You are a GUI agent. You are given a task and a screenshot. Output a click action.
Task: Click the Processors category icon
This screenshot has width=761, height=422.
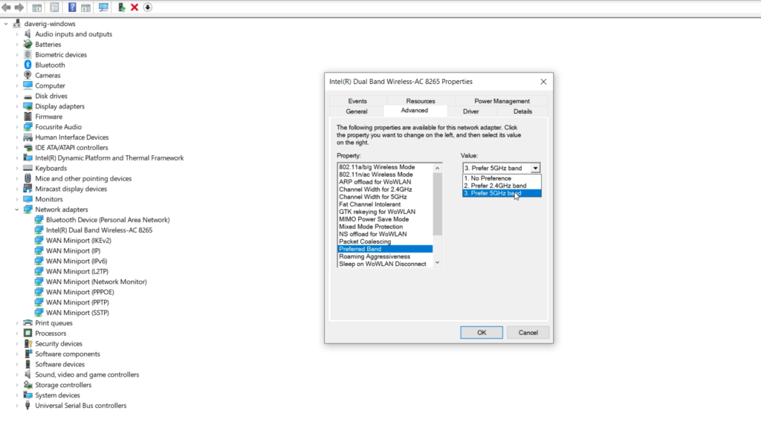pos(27,334)
